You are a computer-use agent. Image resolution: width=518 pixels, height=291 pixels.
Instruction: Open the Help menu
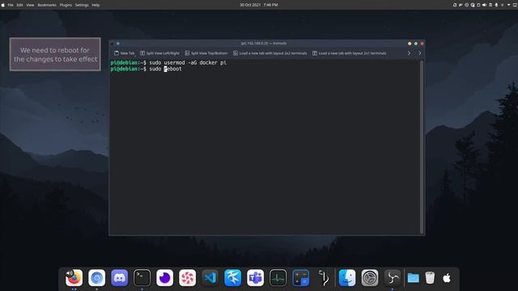(96, 5)
